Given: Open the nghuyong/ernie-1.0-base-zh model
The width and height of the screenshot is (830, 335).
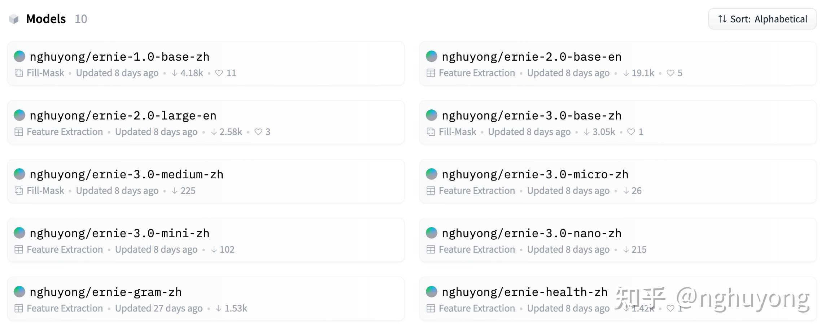Looking at the screenshot, I should click(119, 57).
